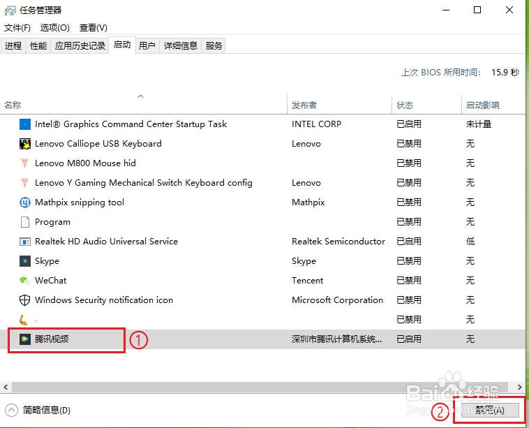Click the Lenovo Calliope USB Keyboard icon

(25, 144)
